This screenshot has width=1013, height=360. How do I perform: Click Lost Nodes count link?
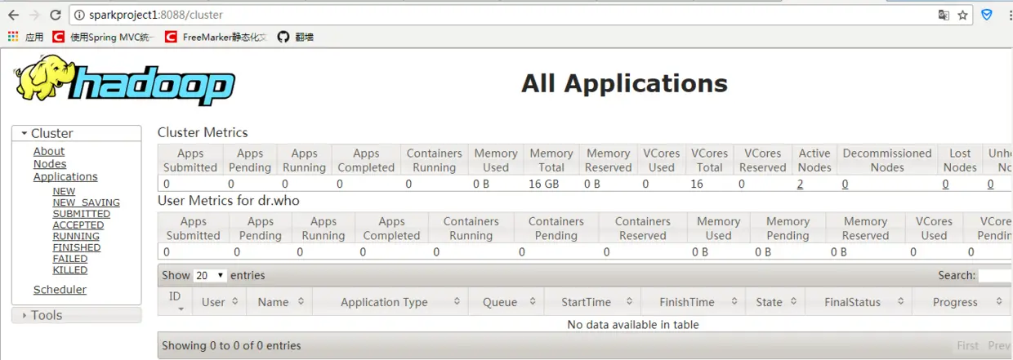point(945,184)
